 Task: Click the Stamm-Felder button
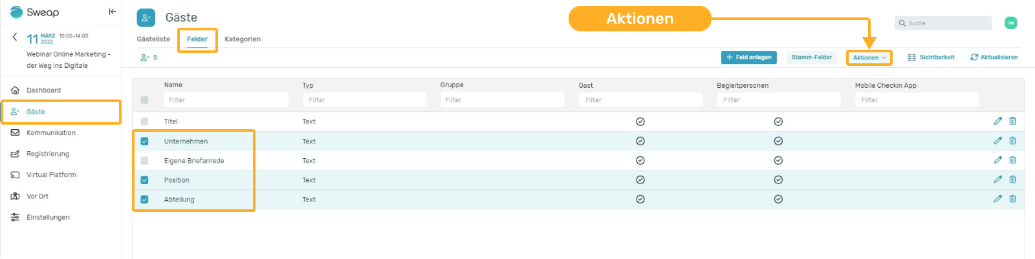[x=812, y=57]
